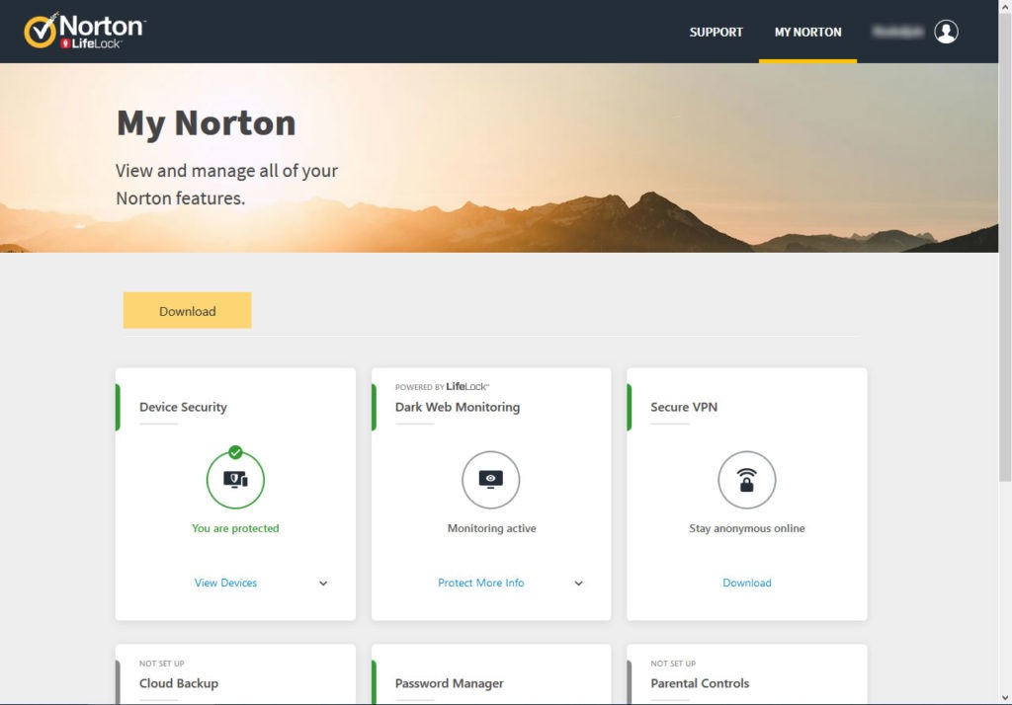Select the MY NORTON tab
This screenshot has height=705, width=1012.
[807, 33]
